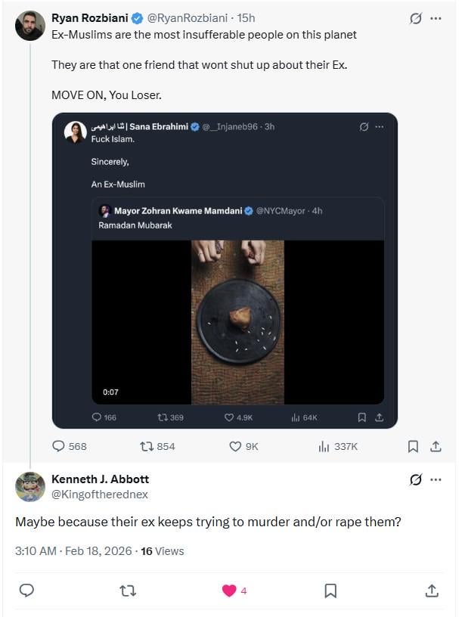Open Grok icon on Ryan Rozbiani's post

coord(415,19)
